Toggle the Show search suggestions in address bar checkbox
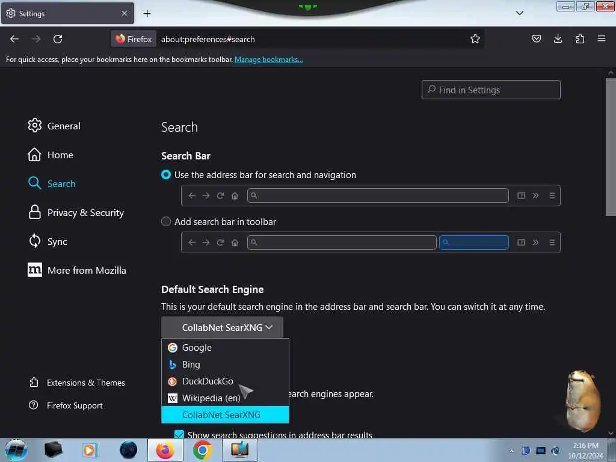This screenshot has height=462, width=616. [179, 434]
